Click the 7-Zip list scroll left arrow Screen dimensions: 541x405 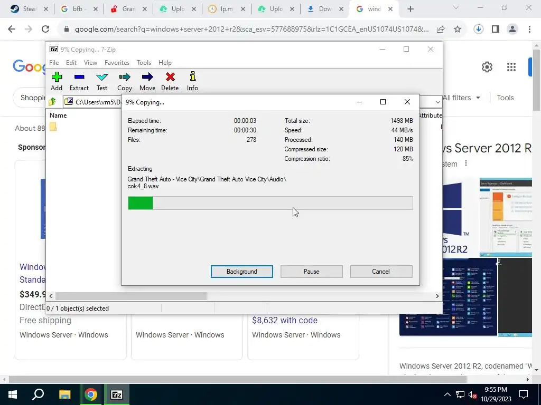(x=51, y=296)
